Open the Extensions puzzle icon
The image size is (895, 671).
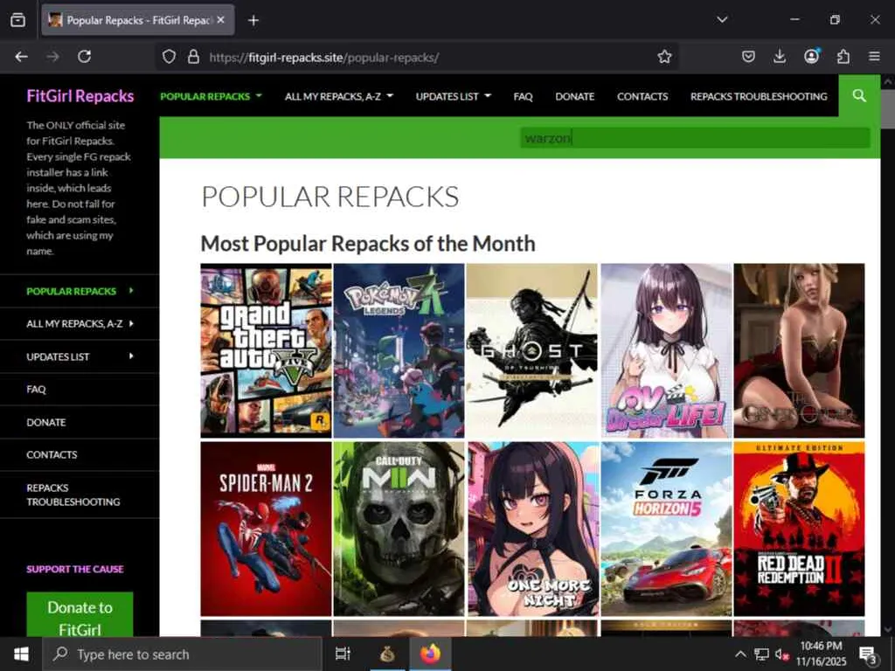[843, 57]
